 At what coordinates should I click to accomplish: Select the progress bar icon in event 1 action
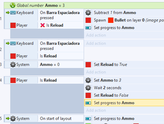tap(88, 28)
